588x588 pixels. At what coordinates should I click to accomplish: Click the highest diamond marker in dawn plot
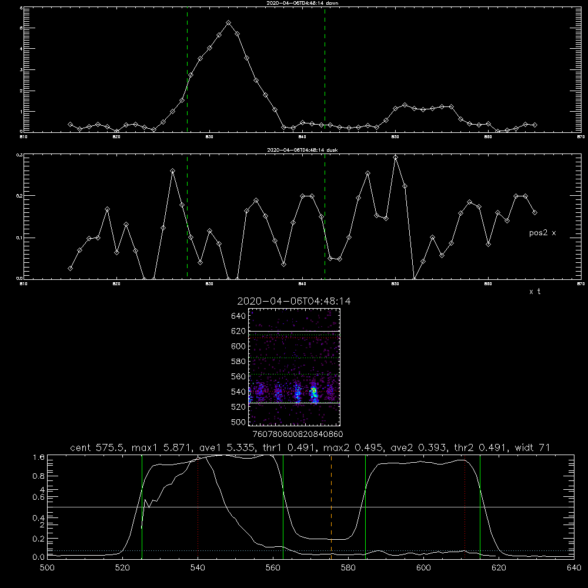[228, 24]
